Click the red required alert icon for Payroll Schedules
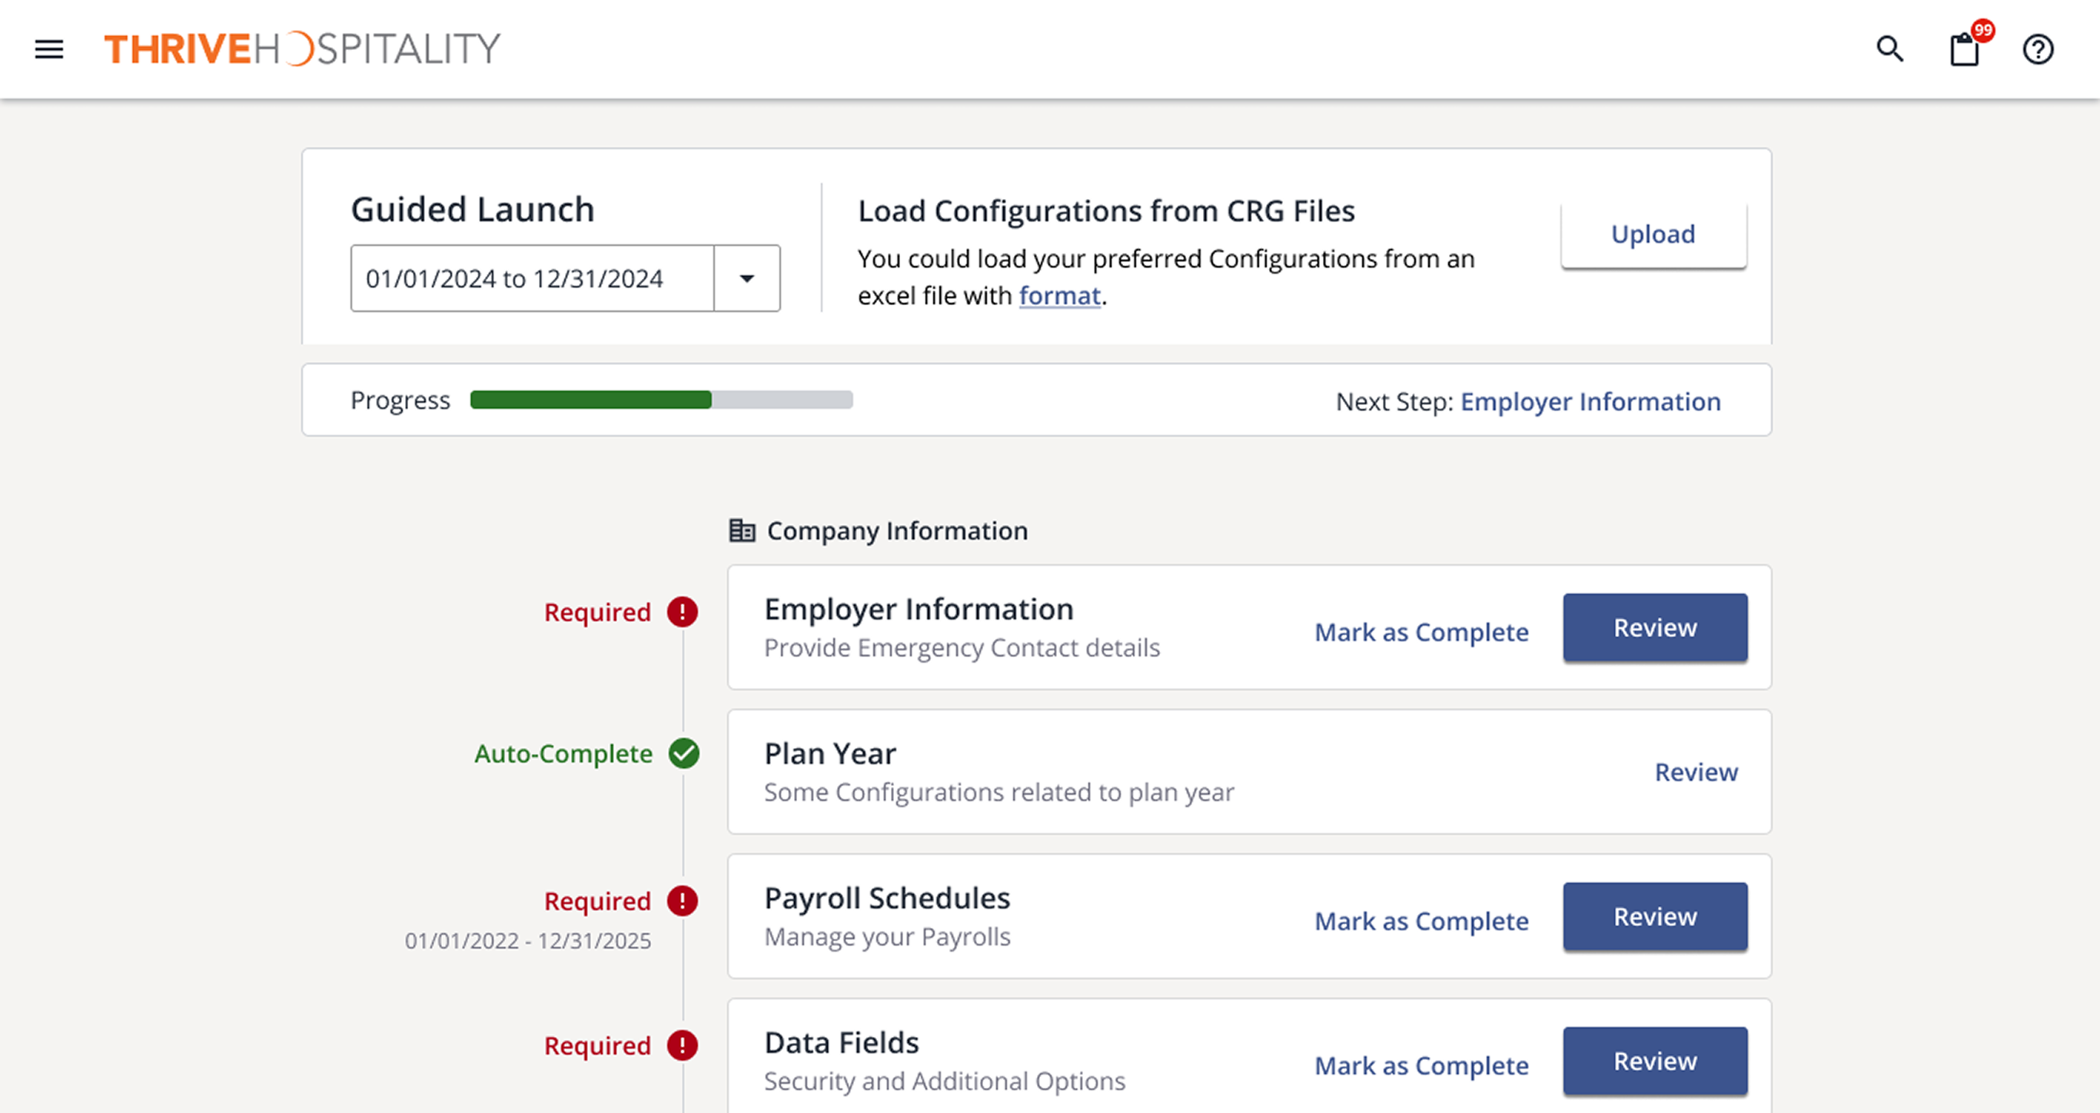2100x1113 pixels. [683, 901]
